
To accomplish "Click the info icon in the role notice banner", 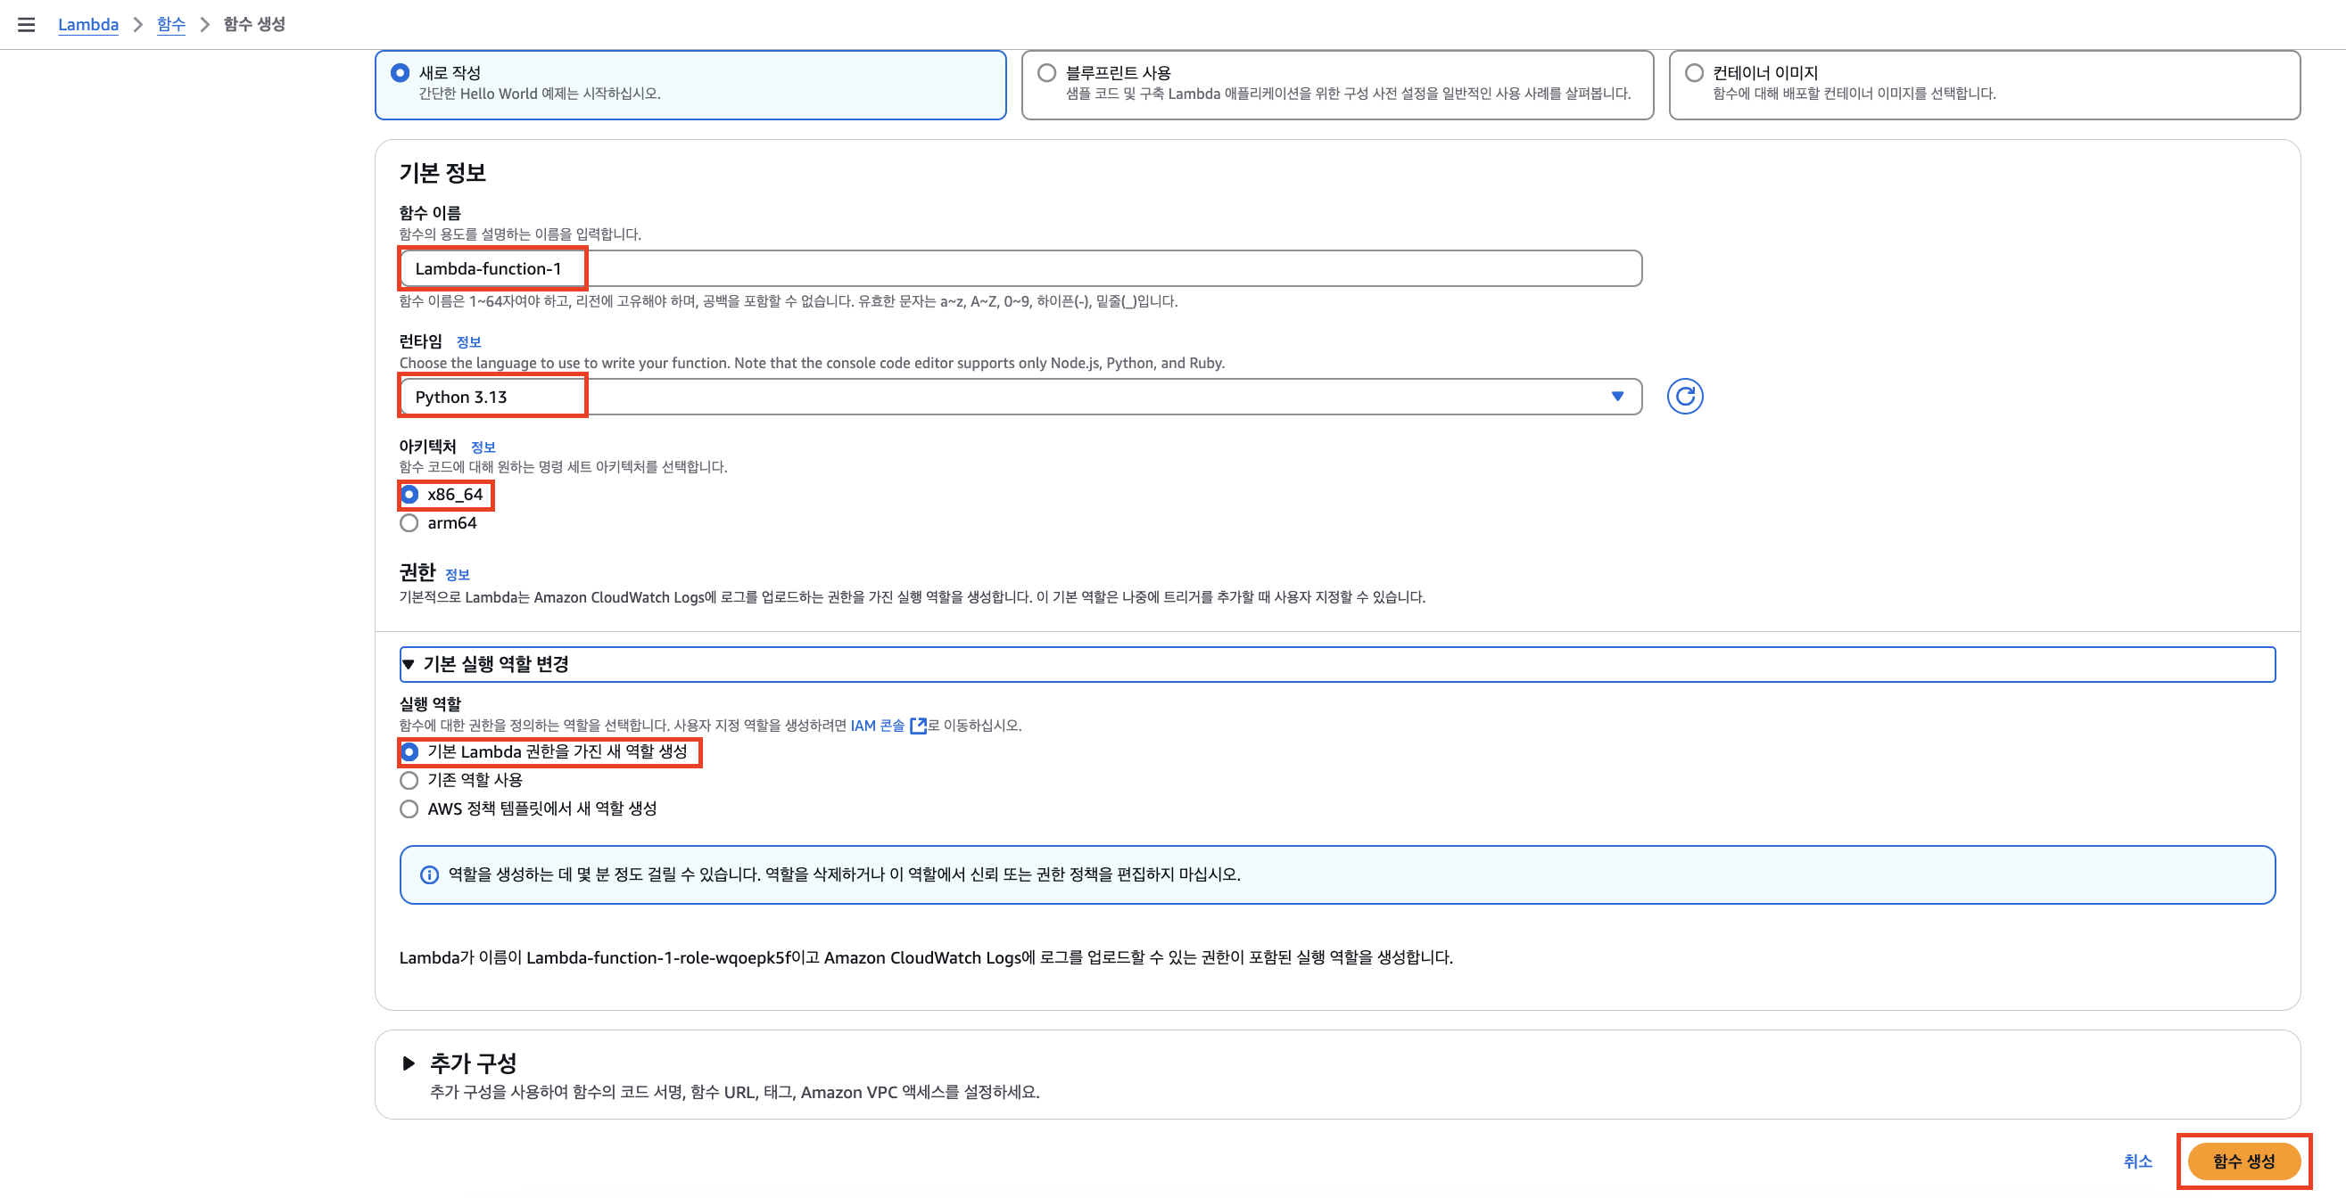I will pyautogui.click(x=429, y=874).
